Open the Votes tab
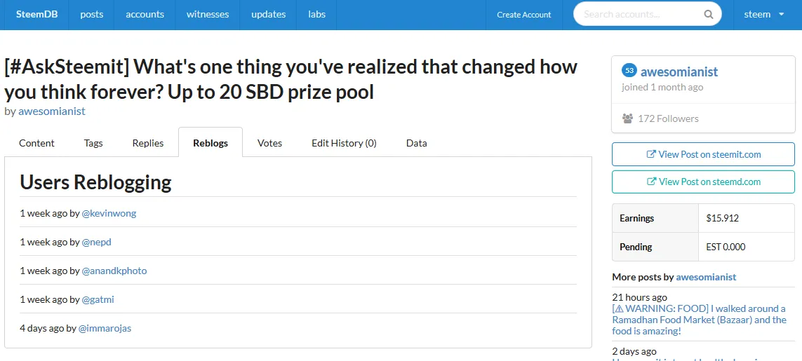This screenshot has height=361, width=802. tap(269, 143)
